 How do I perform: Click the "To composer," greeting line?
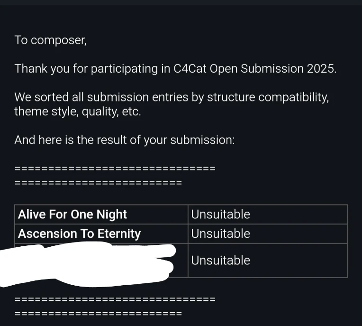tap(51, 40)
